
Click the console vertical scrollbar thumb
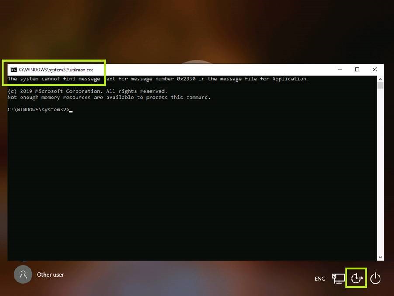380,85
